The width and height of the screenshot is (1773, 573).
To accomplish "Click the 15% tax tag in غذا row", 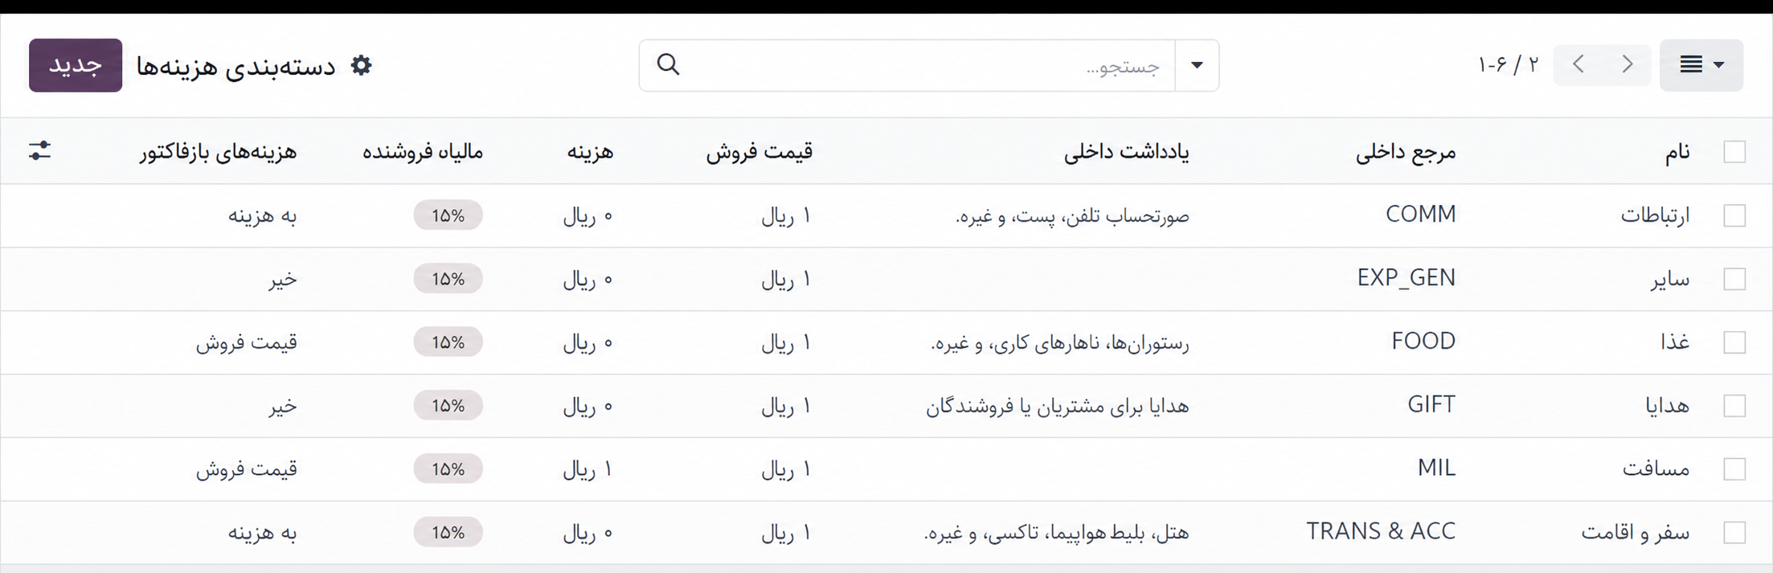I will click(448, 342).
